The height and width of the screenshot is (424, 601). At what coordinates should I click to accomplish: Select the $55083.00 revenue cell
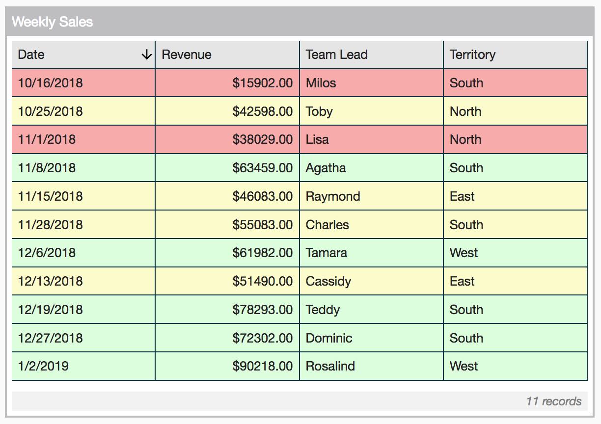pos(262,225)
